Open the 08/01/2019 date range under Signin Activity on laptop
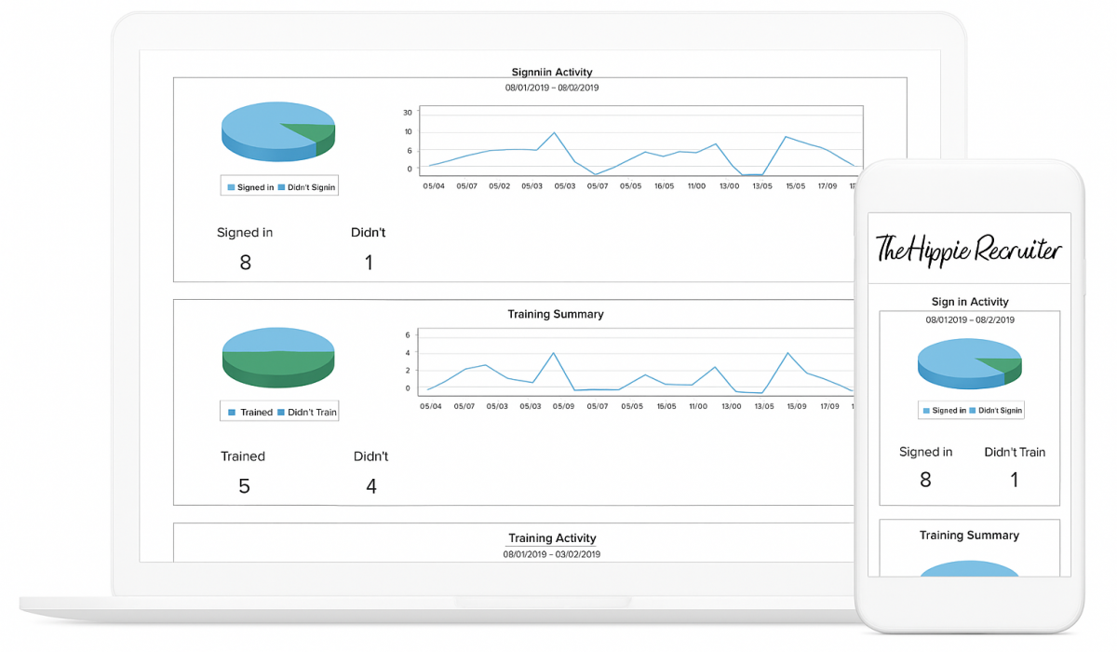 (552, 88)
